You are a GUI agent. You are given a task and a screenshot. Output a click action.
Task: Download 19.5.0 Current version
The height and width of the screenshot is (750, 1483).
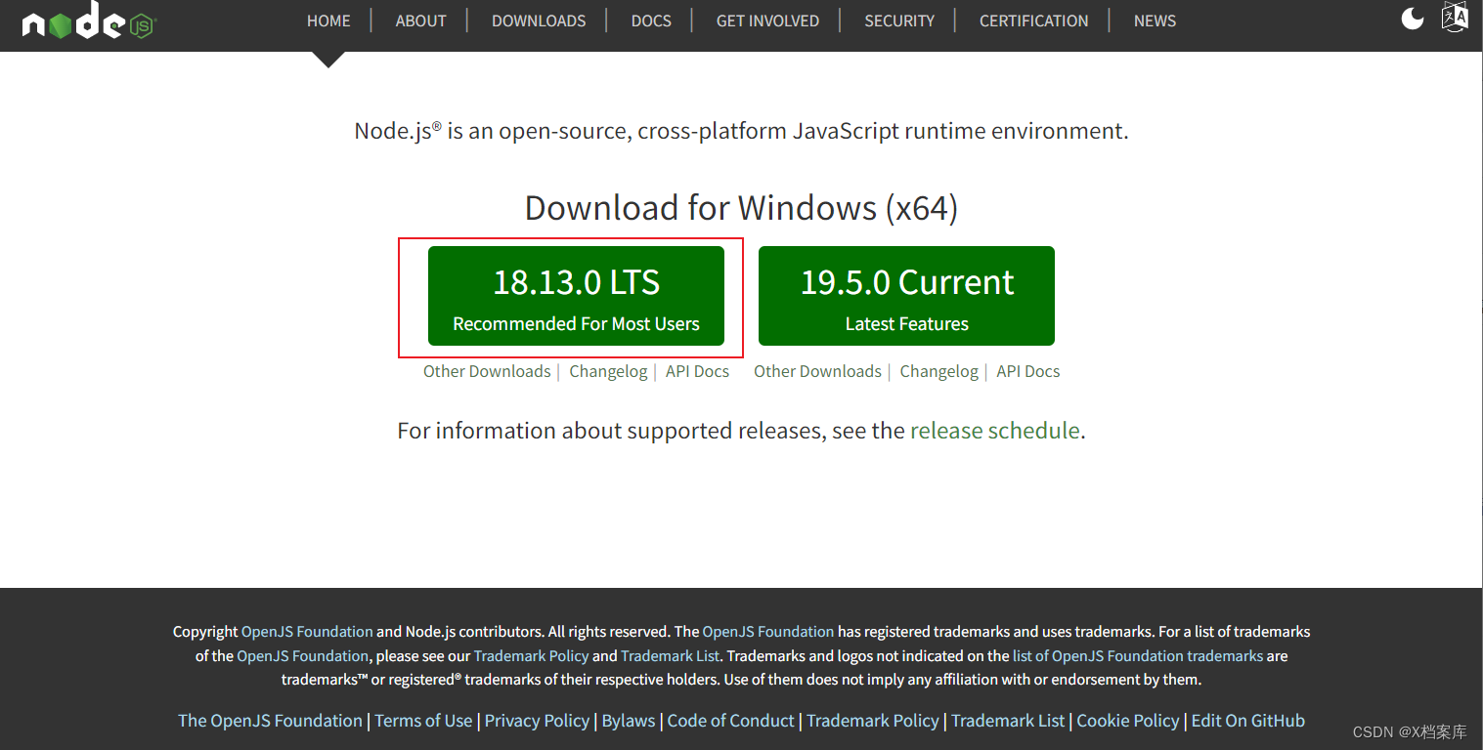[x=906, y=296]
